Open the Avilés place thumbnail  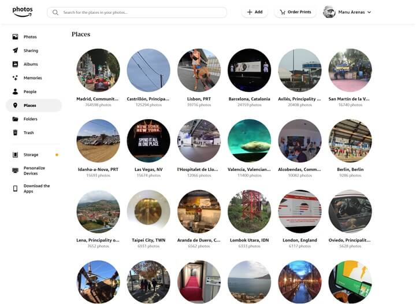click(x=300, y=70)
